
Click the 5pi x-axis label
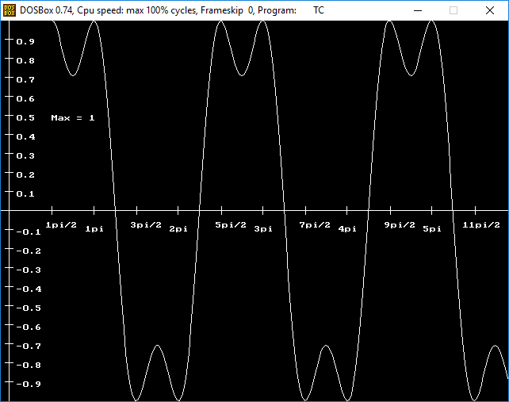coord(432,229)
